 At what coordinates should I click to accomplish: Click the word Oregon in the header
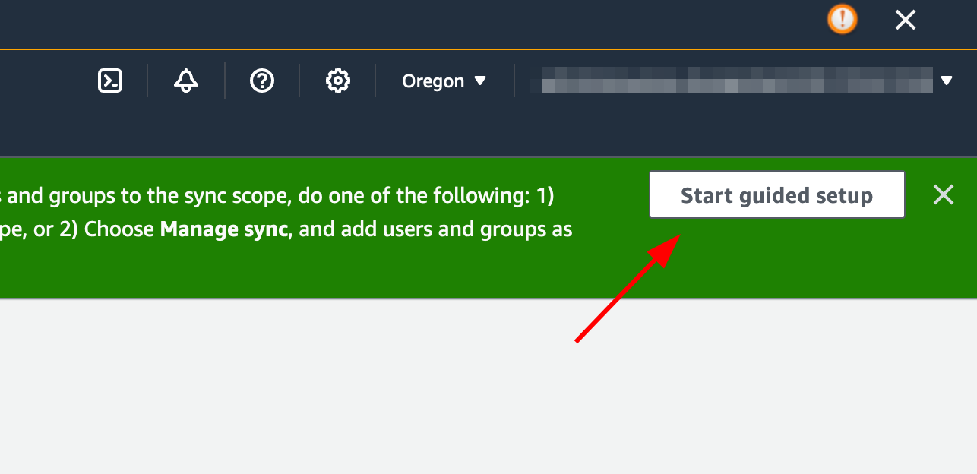[x=432, y=81]
